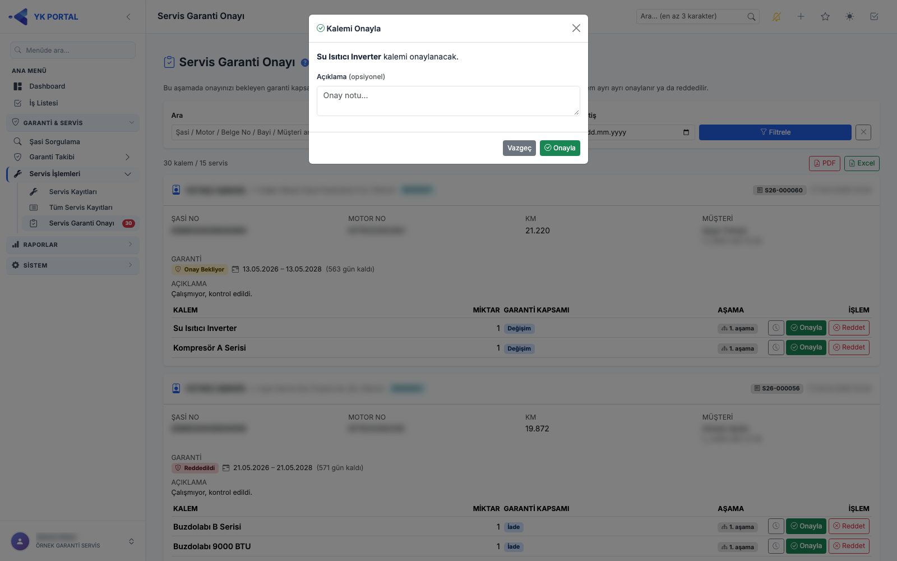Reject the Kompresör A Serisi item
Screen dimensions: 897x561
click(x=849, y=347)
